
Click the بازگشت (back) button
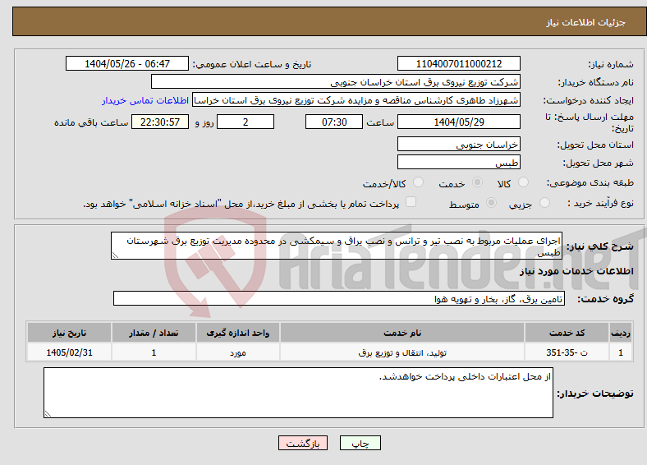click(x=303, y=443)
